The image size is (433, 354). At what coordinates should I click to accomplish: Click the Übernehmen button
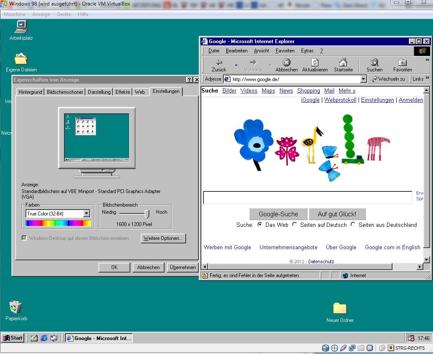click(183, 267)
